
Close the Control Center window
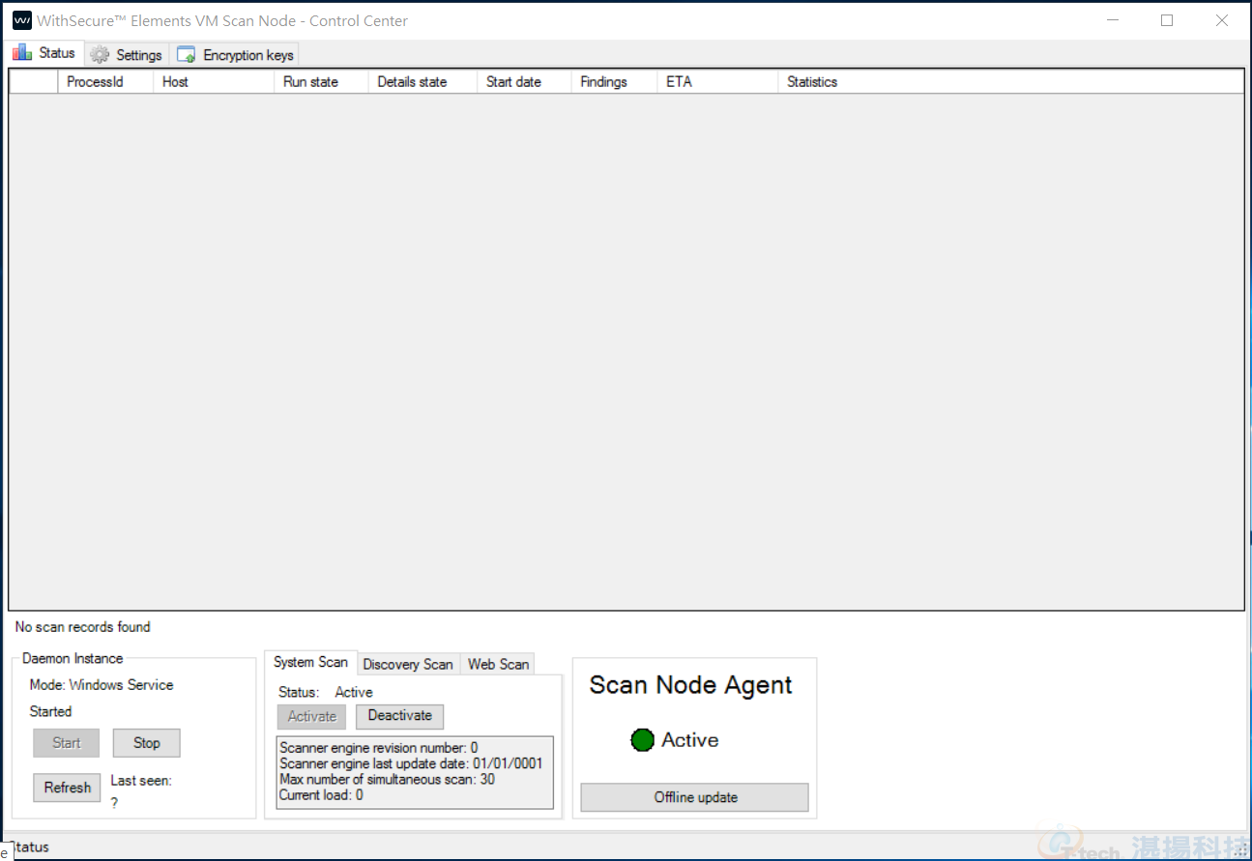[x=1222, y=20]
